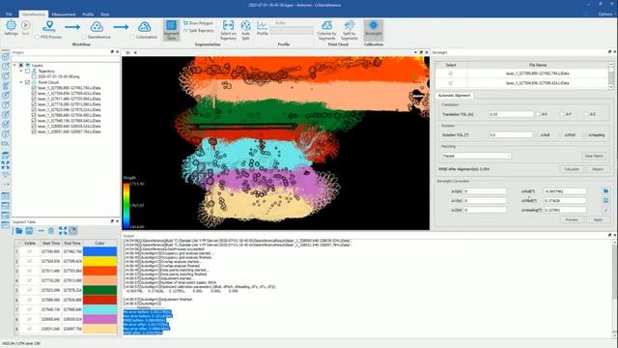Collapse the Layers tree node

click(x=14, y=65)
